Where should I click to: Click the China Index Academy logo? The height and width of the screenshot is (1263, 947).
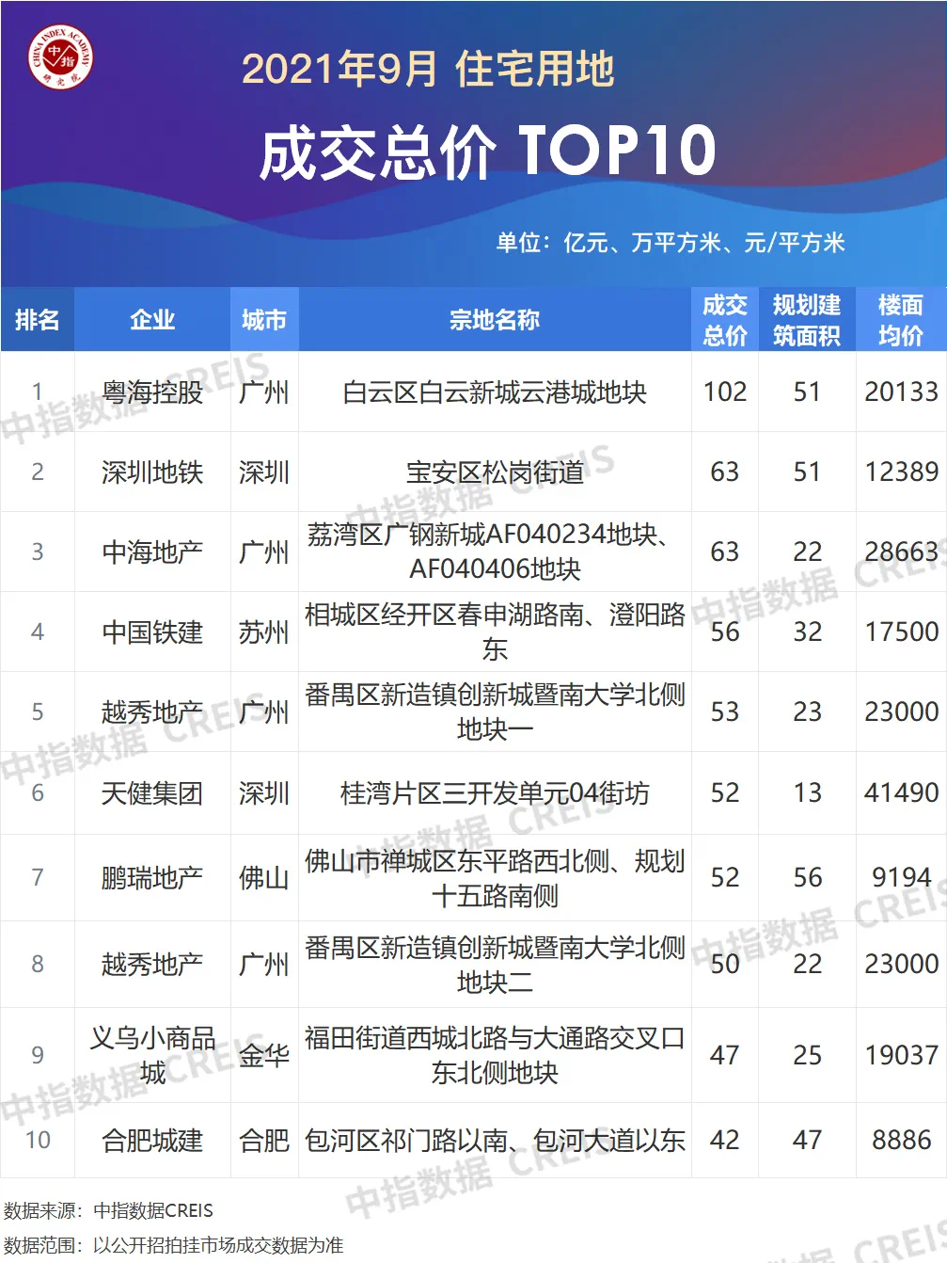point(60,58)
